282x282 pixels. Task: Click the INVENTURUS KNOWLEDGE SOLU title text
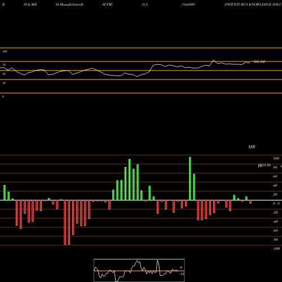(253, 5)
